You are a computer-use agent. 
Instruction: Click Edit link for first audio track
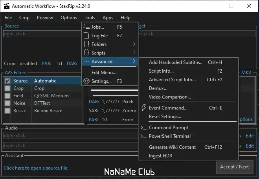click(x=250, y=136)
